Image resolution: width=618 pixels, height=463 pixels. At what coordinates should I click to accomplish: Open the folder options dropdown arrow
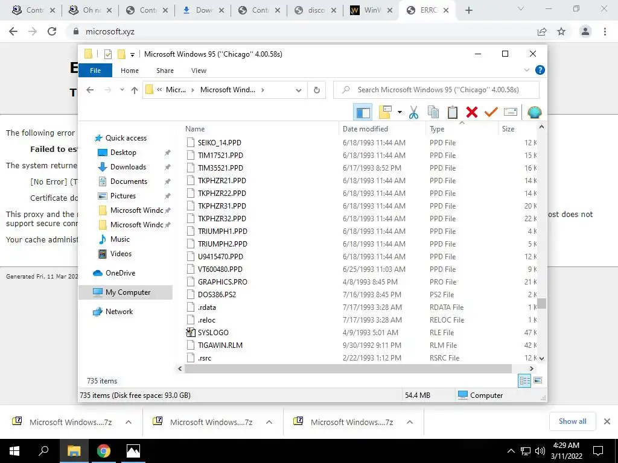coord(400,112)
